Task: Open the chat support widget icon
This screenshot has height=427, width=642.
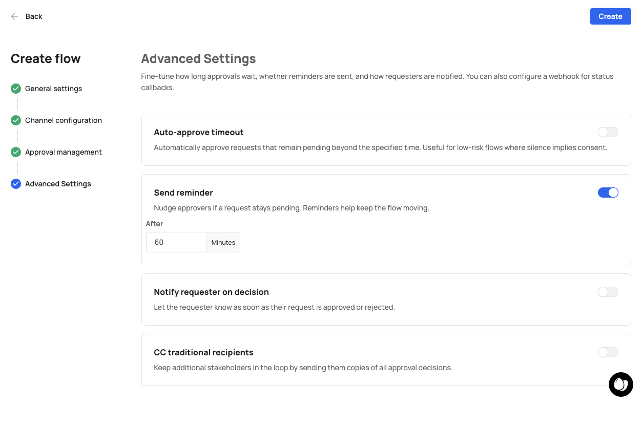Action: coord(620,385)
